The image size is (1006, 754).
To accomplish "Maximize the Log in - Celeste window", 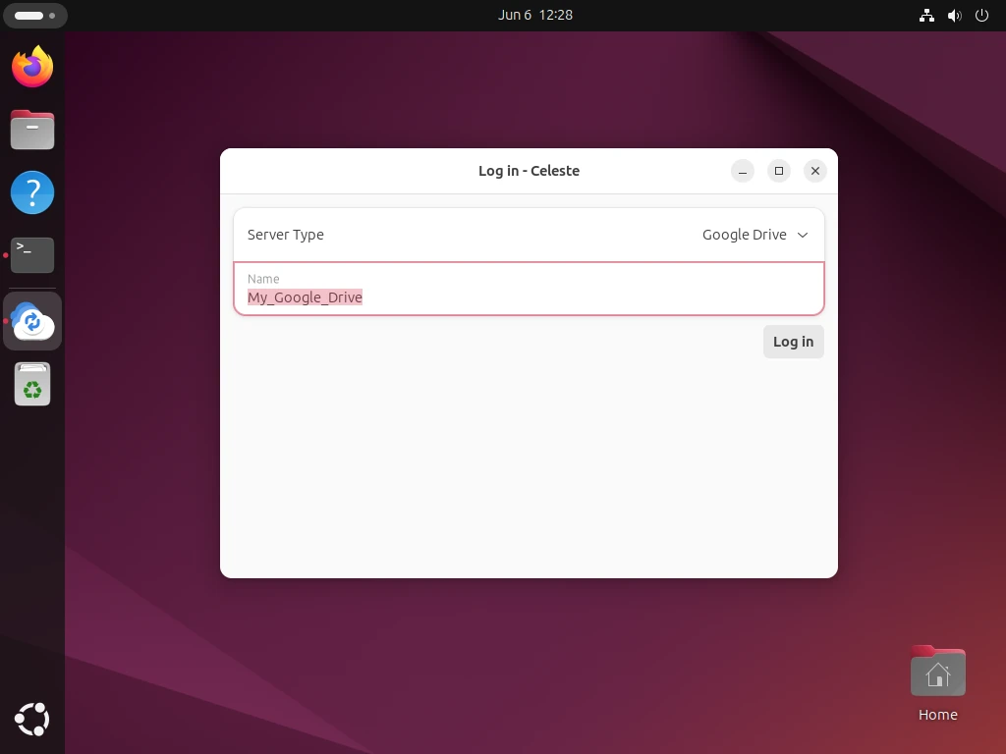I will tap(779, 171).
